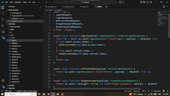Open notifications bell in status bar
170x96 pixels.
(168, 91)
